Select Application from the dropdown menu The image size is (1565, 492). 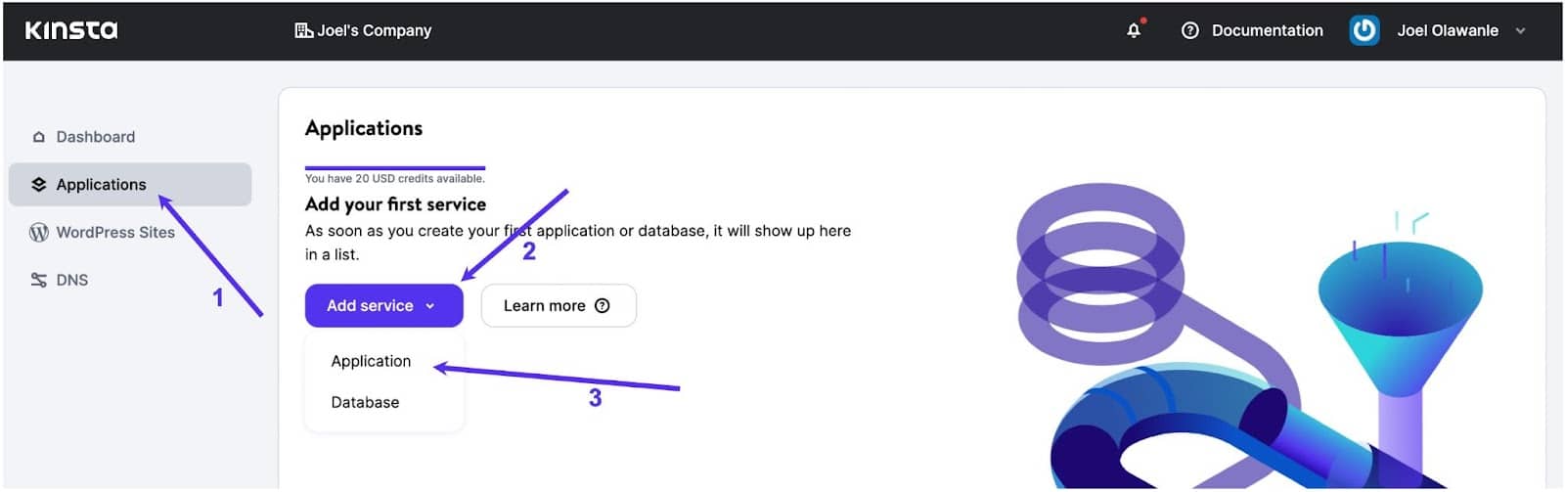click(x=371, y=361)
